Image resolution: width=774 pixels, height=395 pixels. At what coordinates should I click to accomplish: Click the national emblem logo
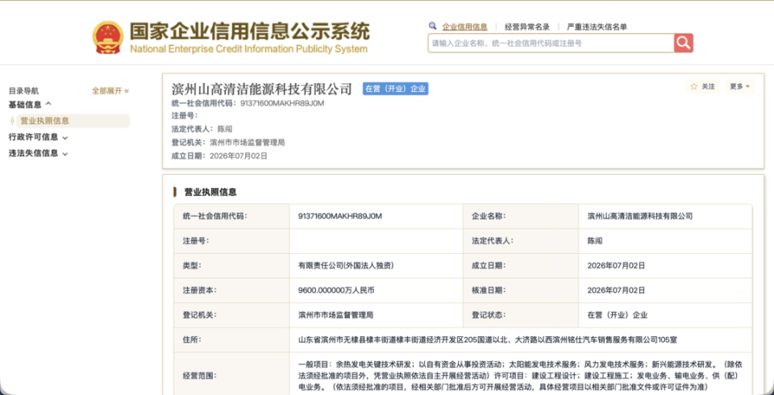coord(108,38)
